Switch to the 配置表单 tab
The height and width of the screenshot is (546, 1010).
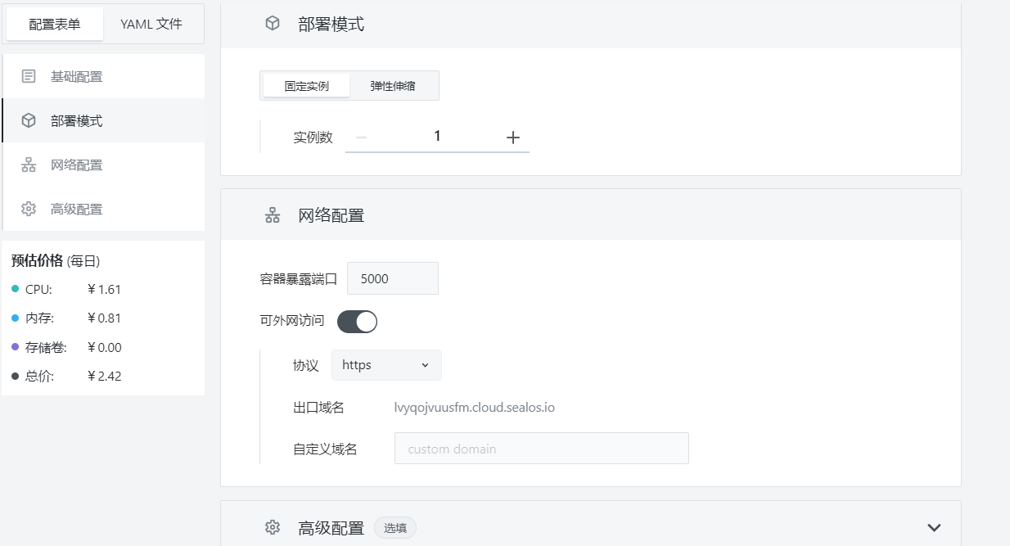tap(55, 24)
